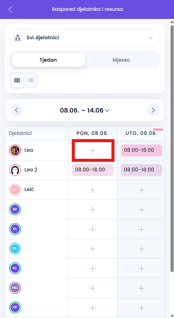Show previous week with left arrow
This screenshot has height=318, width=174.
[16, 110]
